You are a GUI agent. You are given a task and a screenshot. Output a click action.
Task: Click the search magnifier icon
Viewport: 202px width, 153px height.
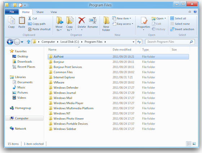click(x=191, y=42)
